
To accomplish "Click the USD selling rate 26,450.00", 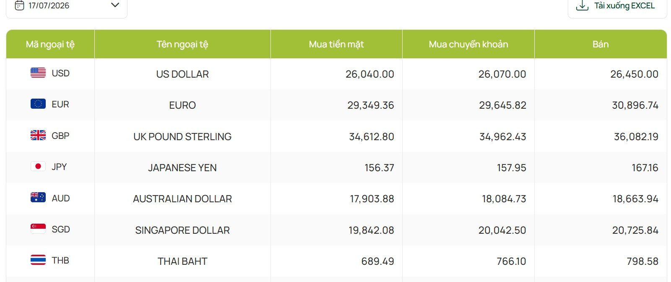I will pyautogui.click(x=634, y=74).
